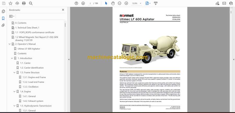Open bookmark '0. Contents'
The width and height of the screenshot is (235, 113).
tap(21, 23)
